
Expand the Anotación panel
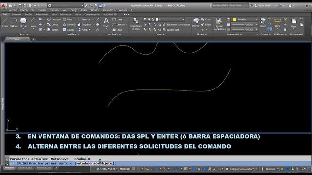114,35
